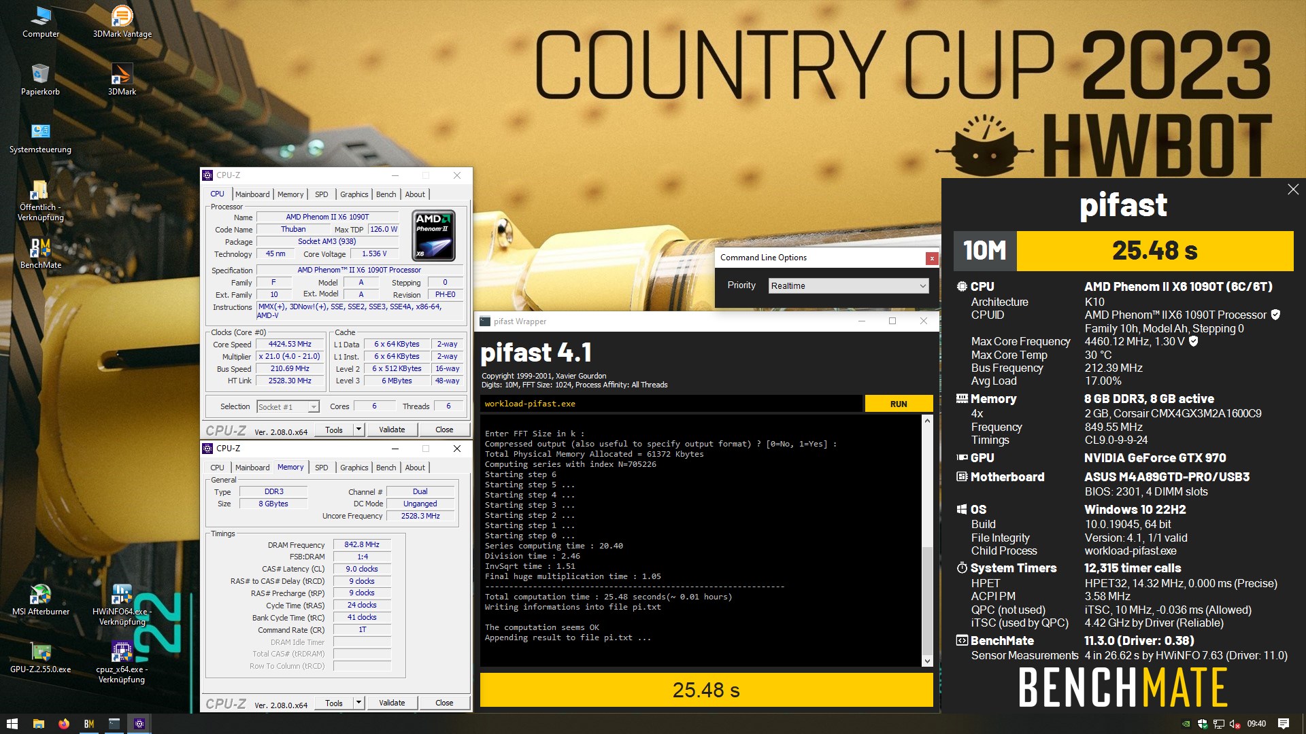The height and width of the screenshot is (734, 1306).
Task: Click the NVIDIA tray icon
Action: tap(1186, 724)
